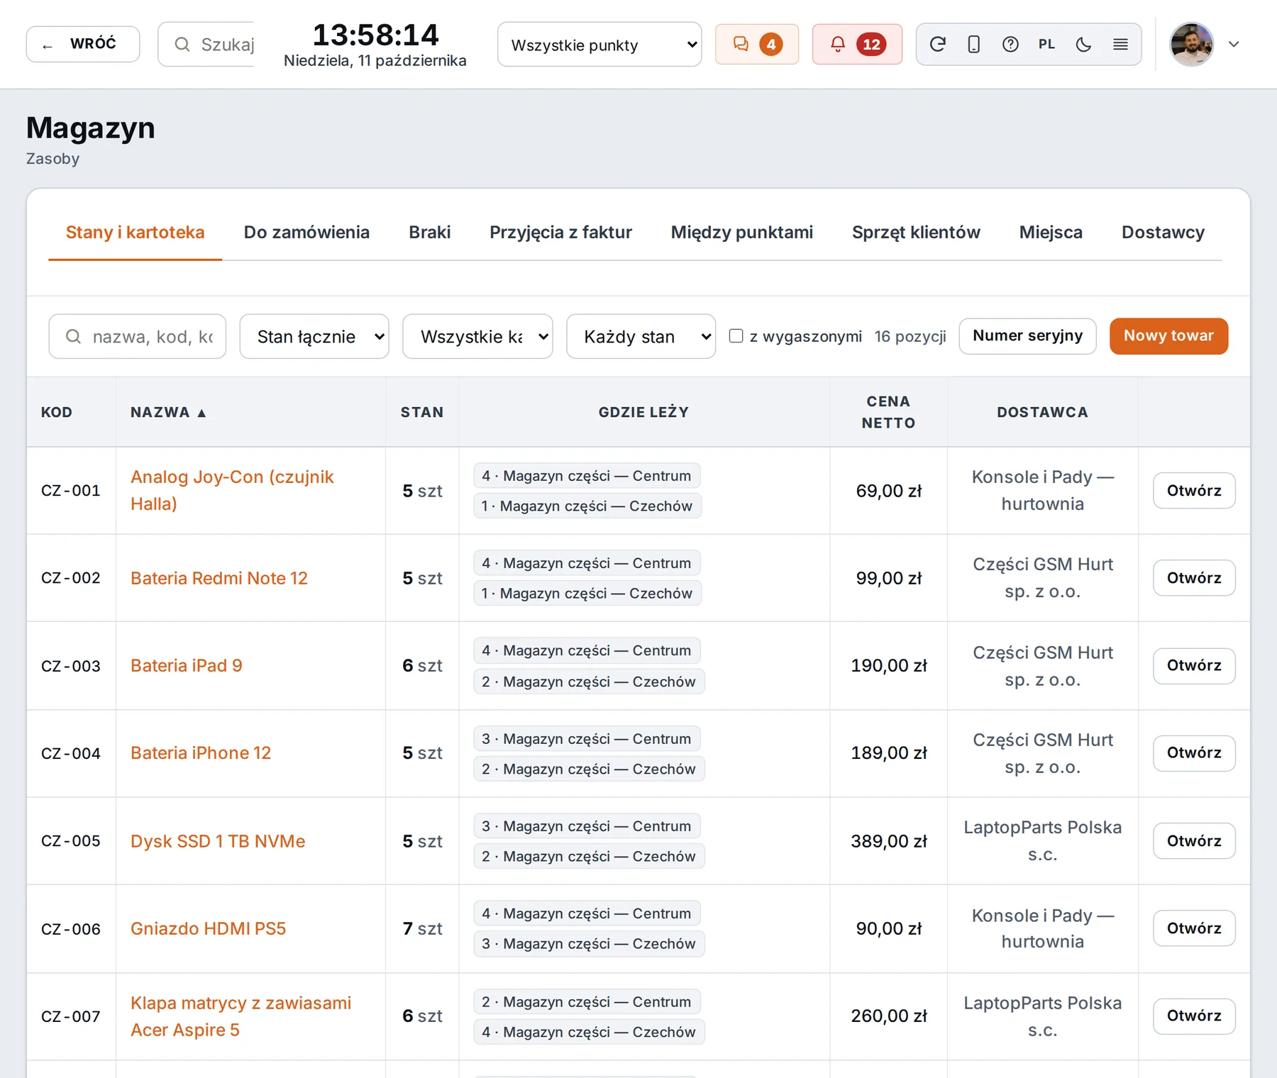Switch to Sprzęt klientów tab
Screen dimensions: 1277x1078
point(916,232)
